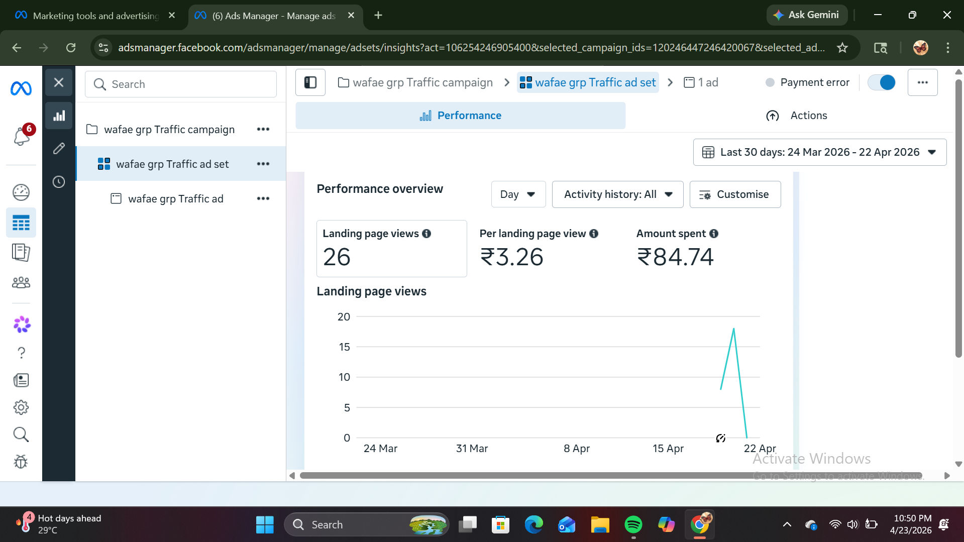
Task: Click the Per landing page view info icon
Action: [594, 234]
